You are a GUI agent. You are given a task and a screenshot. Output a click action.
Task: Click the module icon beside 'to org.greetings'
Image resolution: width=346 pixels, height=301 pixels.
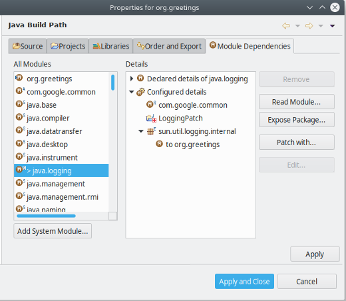pos(159,144)
